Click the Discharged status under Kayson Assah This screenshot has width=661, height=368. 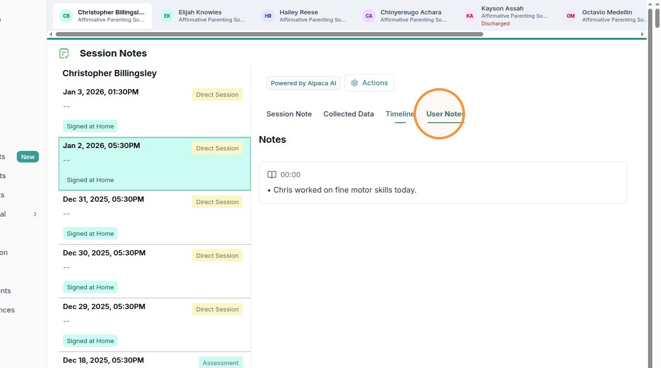pyautogui.click(x=495, y=23)
